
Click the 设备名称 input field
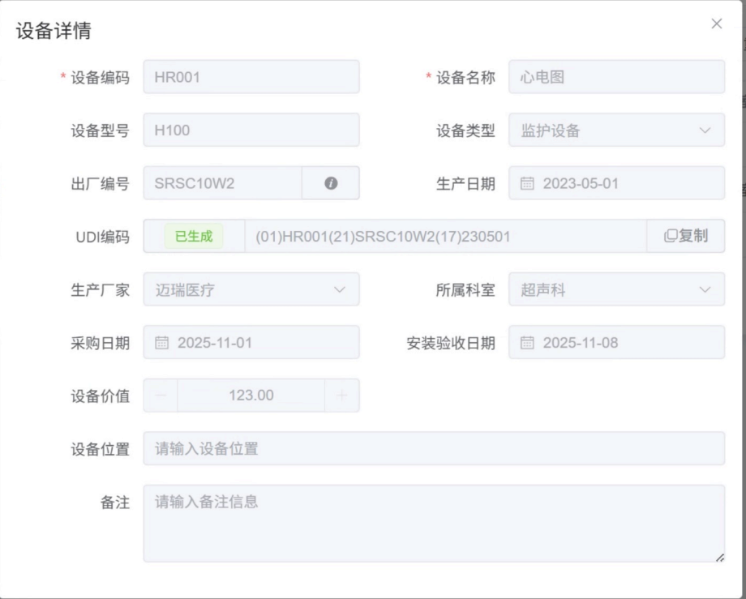tap(616, 77)
